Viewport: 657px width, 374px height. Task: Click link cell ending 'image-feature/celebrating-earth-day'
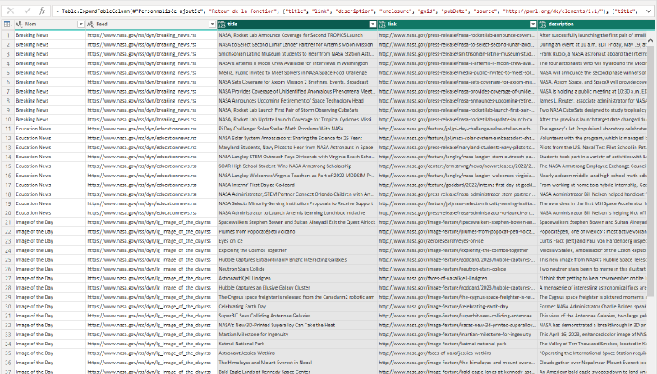[457, 306]
